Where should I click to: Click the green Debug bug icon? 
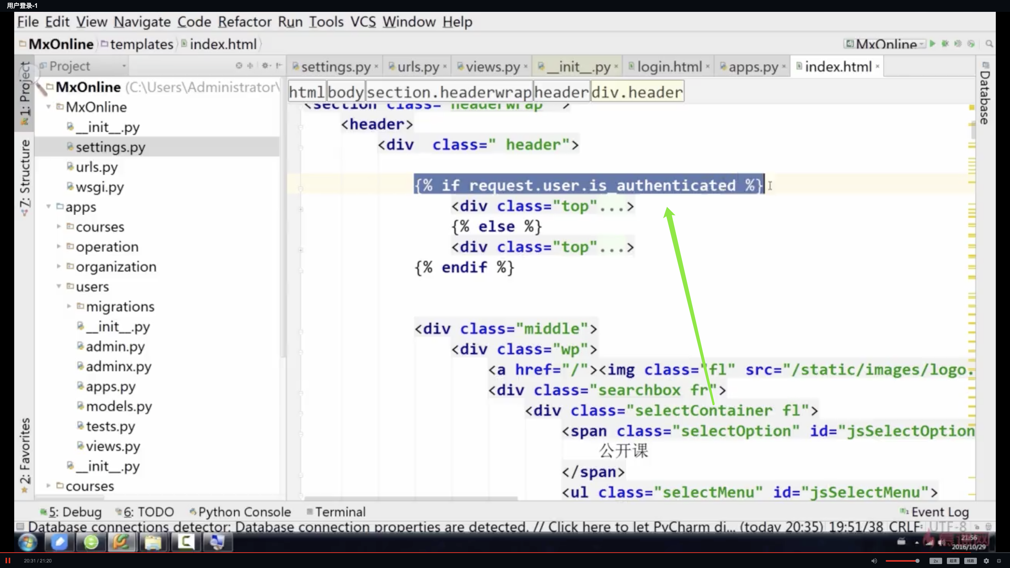945,44
